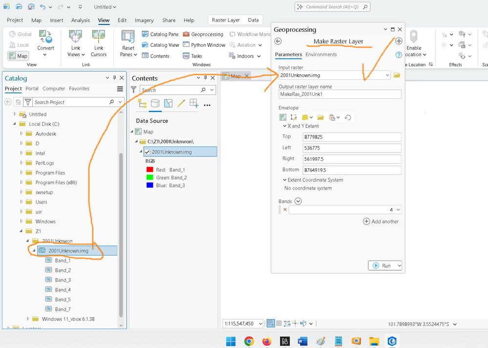Click the Geoprocessing back arrow icon
The width and height of the screenshot is (488, 348).
[278, 42]
